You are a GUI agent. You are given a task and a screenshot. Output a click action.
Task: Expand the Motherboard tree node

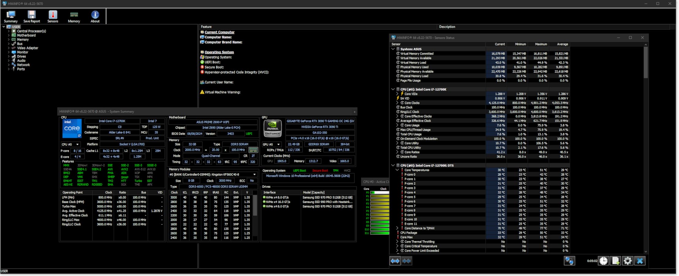(x=9, y=35)
